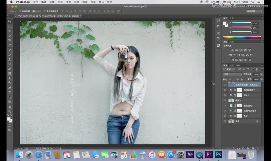271x161 pixels.
Task: Hide the 色阶 1 layer
Action: [x=225, y=116]
